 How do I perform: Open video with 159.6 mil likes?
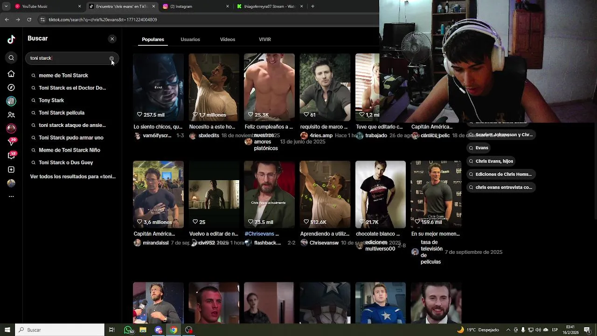pos(436,195)
